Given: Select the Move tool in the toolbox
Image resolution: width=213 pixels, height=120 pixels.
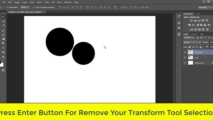Looking at the screenshot, I should point(3,17).
